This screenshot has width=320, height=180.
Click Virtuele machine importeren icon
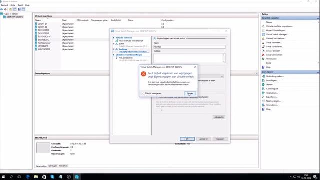[263, 26]
